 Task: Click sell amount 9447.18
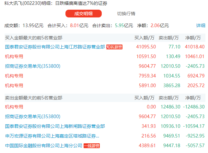172,146
